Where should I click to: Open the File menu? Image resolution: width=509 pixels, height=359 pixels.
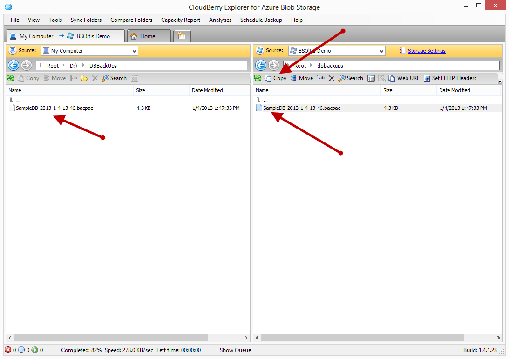click(x=15, y=20)
